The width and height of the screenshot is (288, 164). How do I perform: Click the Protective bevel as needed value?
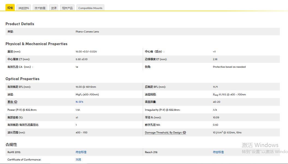click(x=229, y=67)
